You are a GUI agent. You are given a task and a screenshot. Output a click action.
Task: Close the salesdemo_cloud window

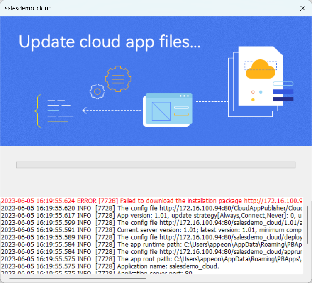click(303, 8)
